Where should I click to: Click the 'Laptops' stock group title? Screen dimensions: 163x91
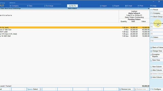[x=134, y=11]
